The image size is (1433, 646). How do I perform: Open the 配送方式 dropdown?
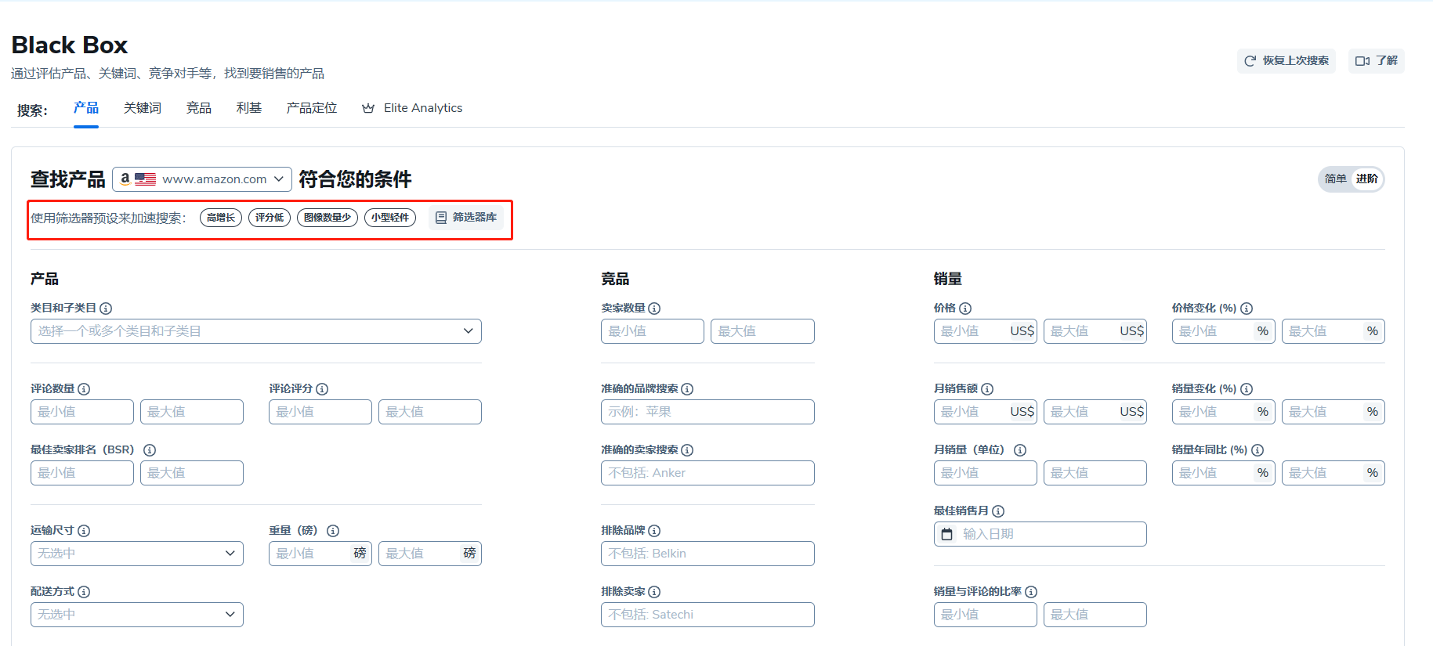(137, 615)
